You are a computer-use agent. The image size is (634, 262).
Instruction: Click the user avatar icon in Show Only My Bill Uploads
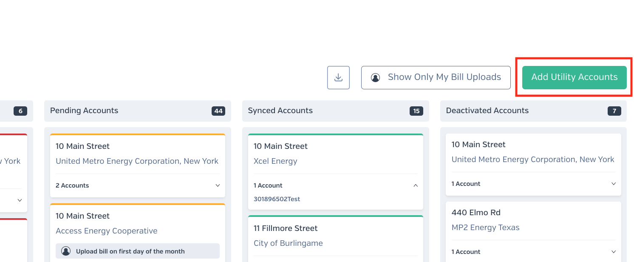[375, 77]
